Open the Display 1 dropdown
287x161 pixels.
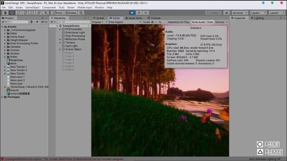click(100, 22)
